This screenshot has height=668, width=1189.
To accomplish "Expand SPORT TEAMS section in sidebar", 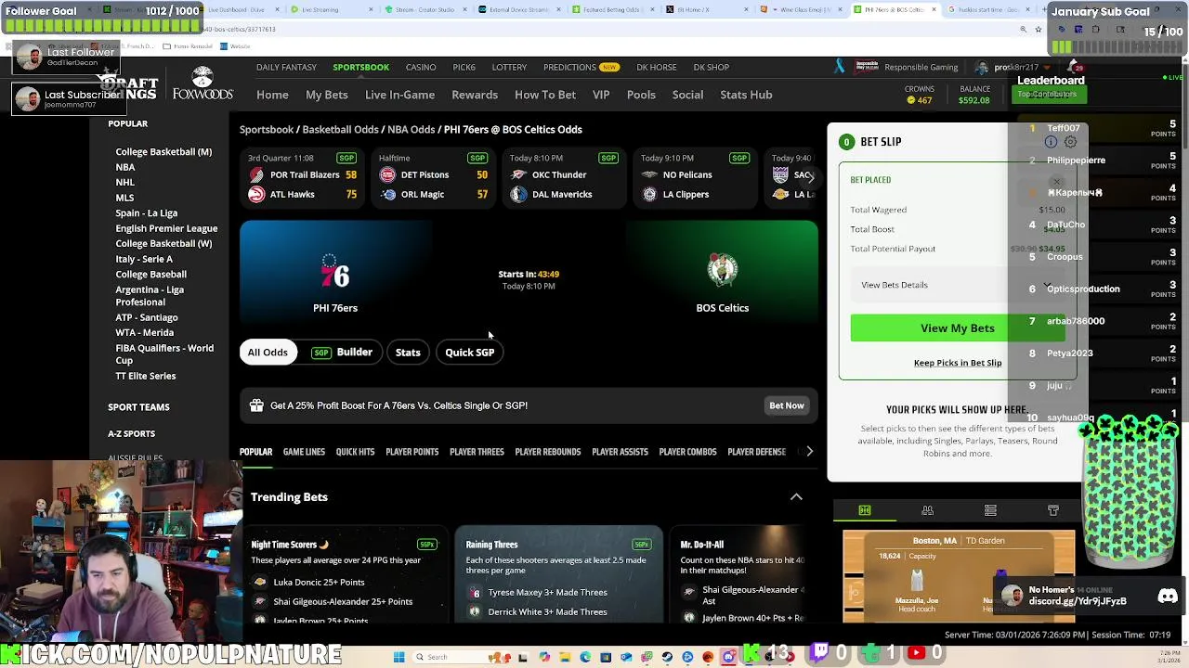I will [x=138, y=407].
